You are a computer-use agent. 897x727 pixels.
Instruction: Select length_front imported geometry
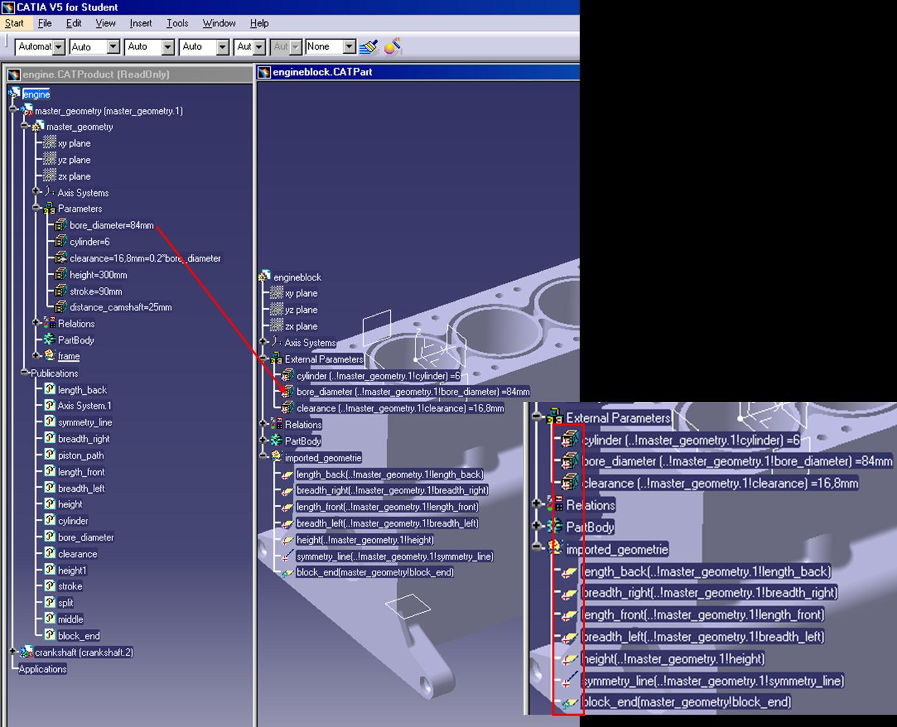tap(388, 507)
